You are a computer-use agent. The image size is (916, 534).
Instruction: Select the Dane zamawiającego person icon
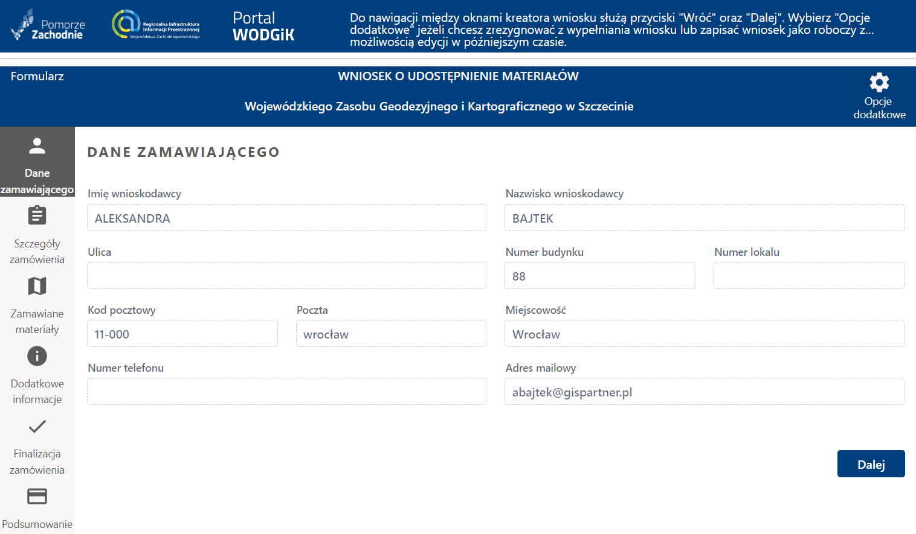click(37, 145)
